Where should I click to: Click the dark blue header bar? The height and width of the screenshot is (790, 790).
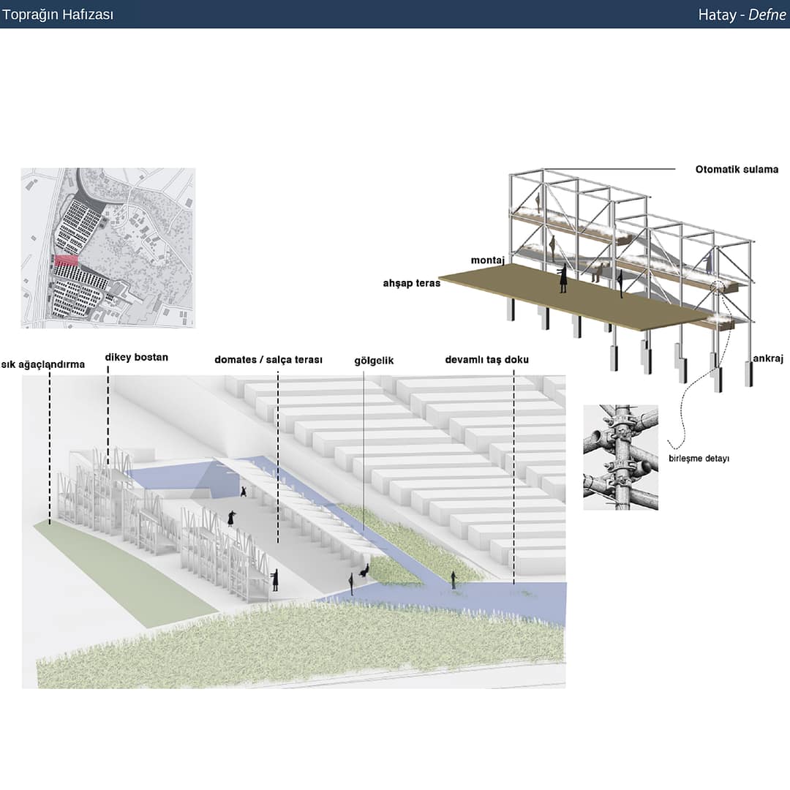click(395, 15)
